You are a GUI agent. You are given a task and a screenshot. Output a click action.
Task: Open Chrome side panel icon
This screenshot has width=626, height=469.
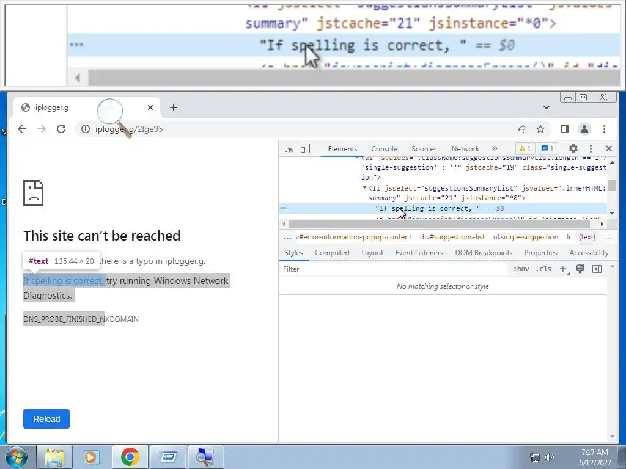(x=564, y=129)
